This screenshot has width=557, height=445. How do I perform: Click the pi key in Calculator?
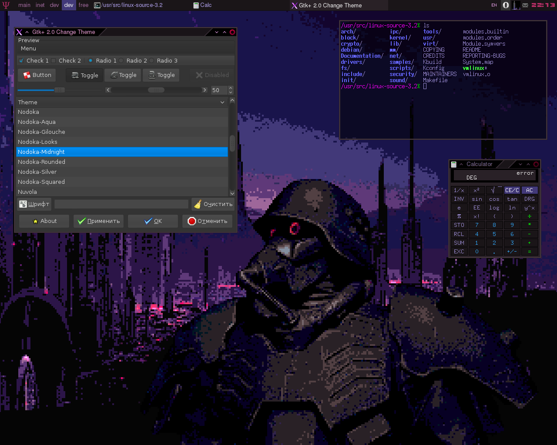(x=459, y=216)
